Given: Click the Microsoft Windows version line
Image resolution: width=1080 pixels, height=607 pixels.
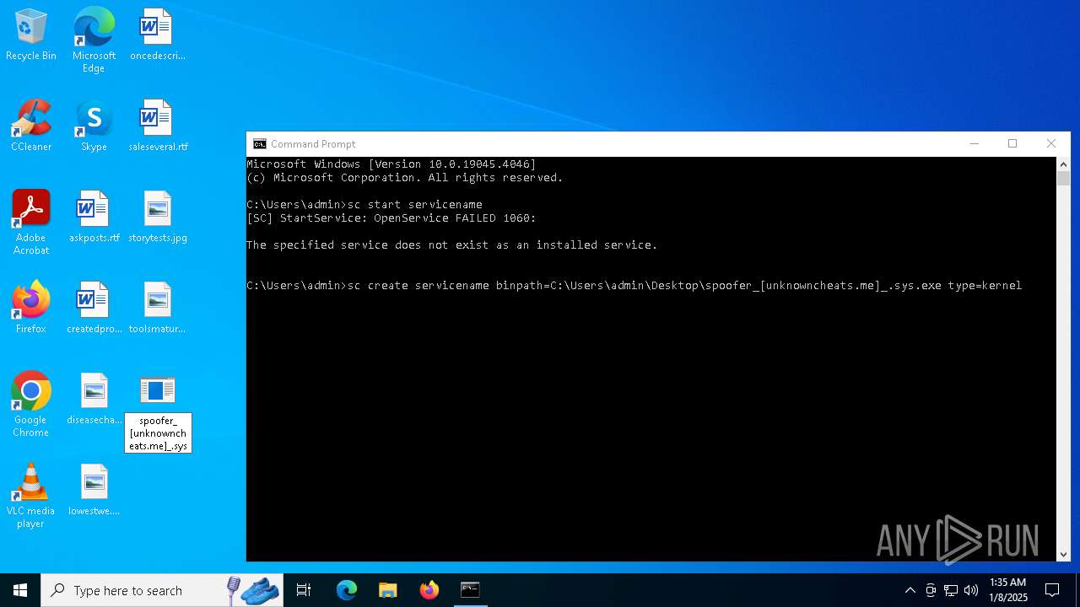Looking at the screenshot, I should click(x=391, y=164).
